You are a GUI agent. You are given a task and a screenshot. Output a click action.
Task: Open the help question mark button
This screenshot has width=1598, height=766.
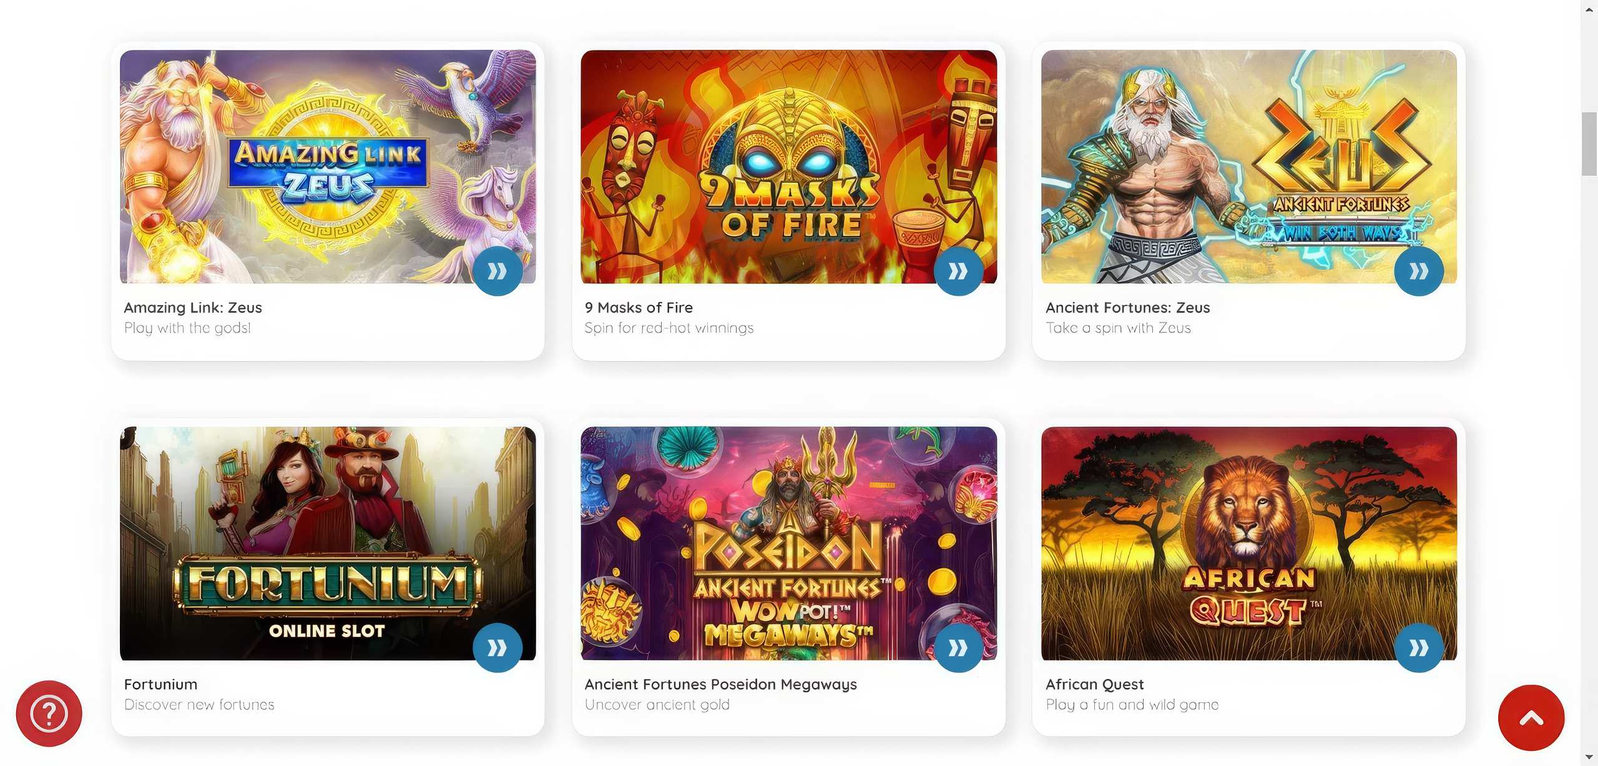pyautogui.click(x=49, y=714)
